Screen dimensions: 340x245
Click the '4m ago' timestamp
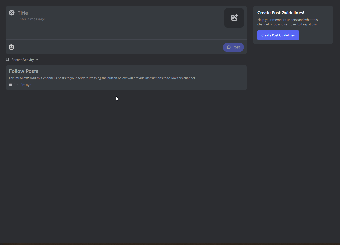click(x=26, y=85)
